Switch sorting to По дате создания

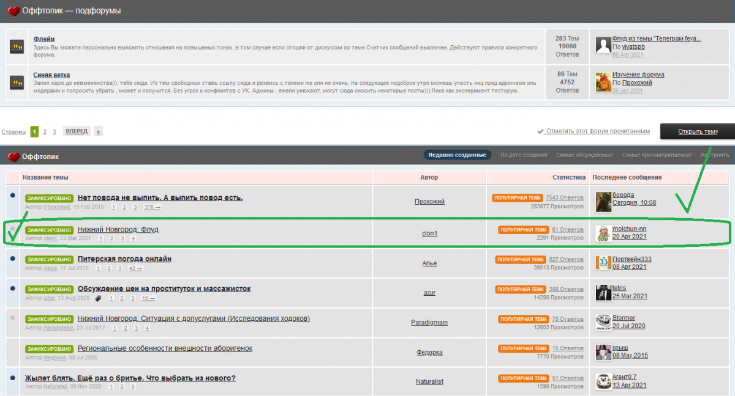(x=523, y=155)
